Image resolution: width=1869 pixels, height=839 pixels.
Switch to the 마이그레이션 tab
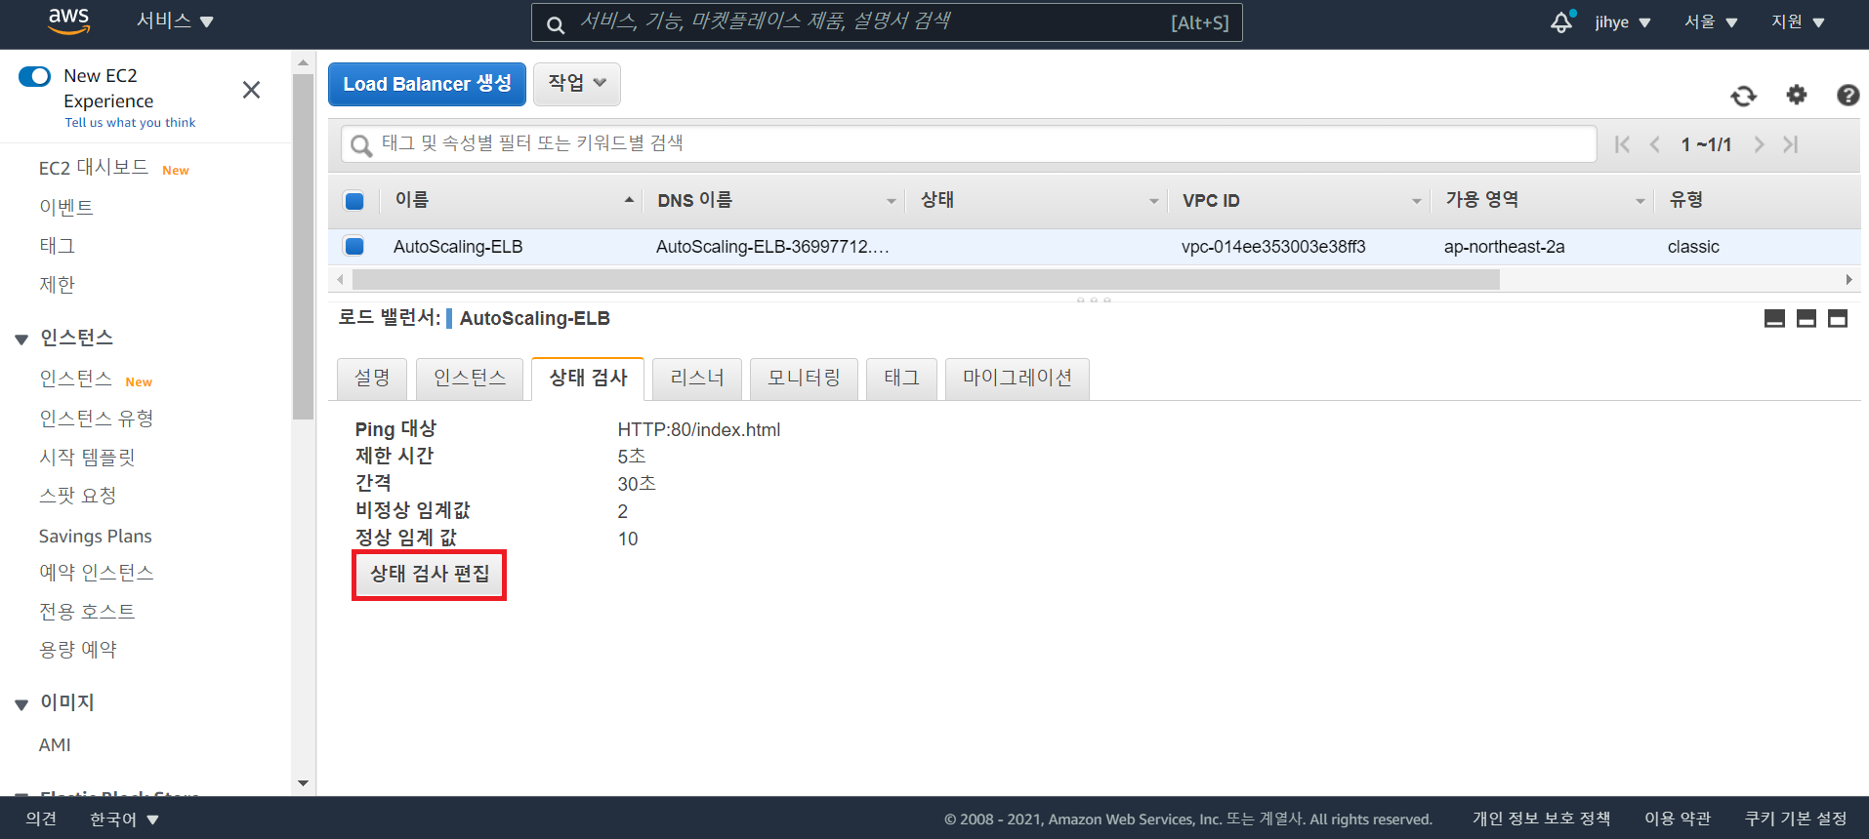point(1018,379)
